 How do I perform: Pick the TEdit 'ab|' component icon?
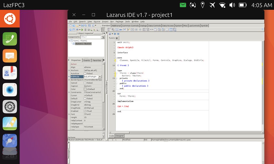click(x=125, y=30)
